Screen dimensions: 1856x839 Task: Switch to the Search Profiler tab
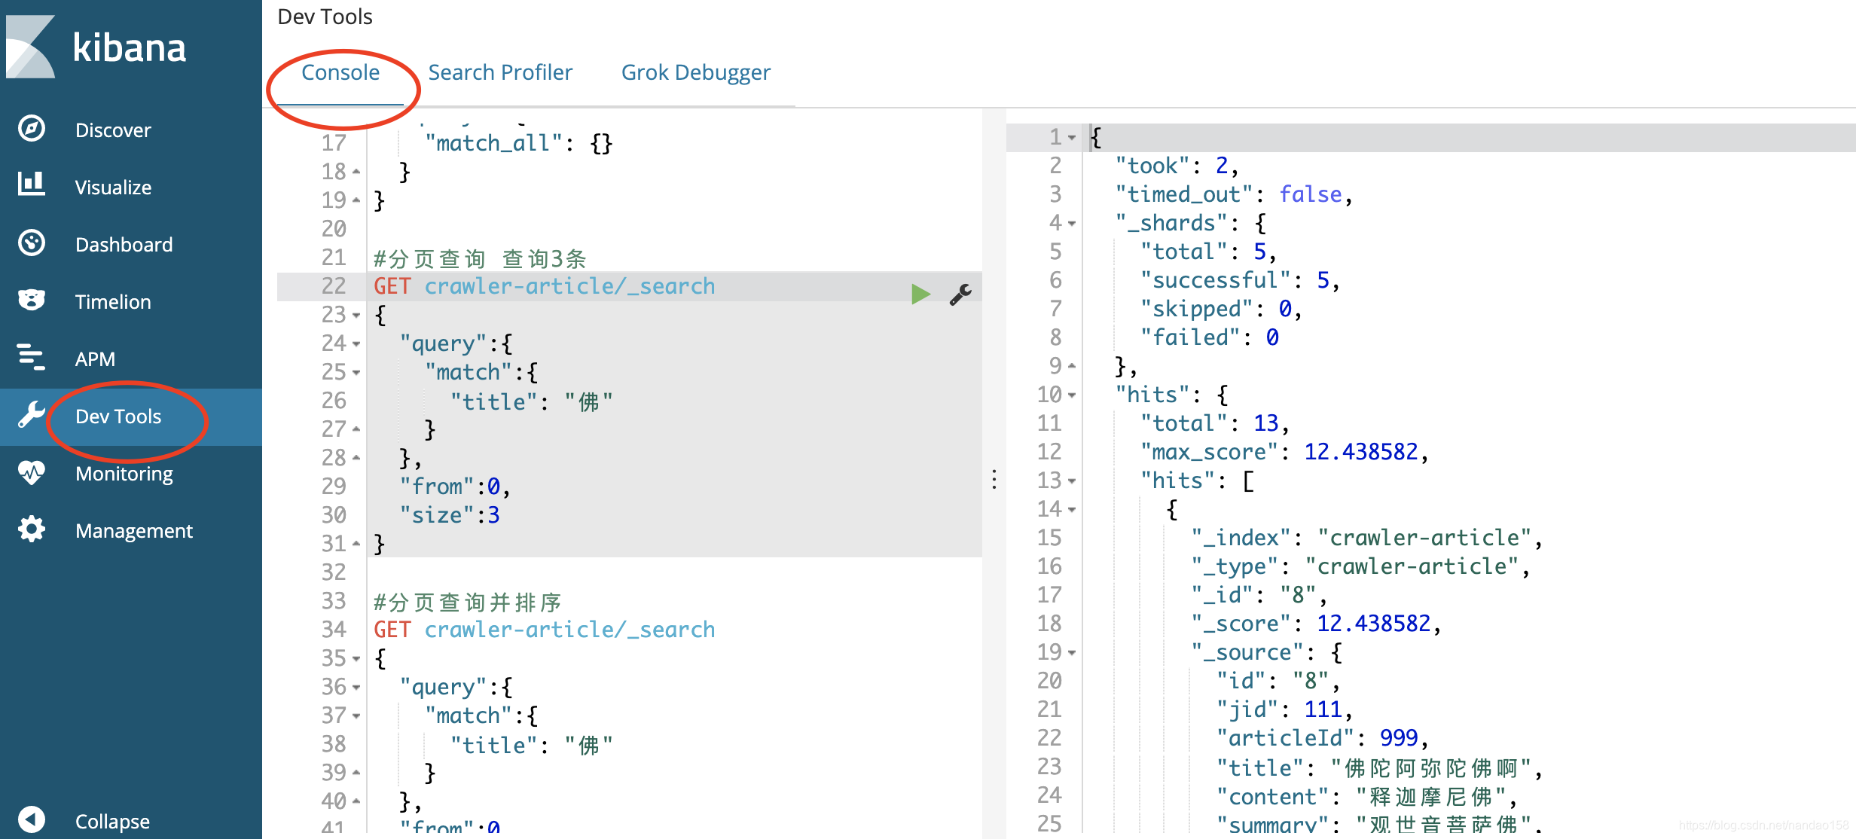coord(499,72)
